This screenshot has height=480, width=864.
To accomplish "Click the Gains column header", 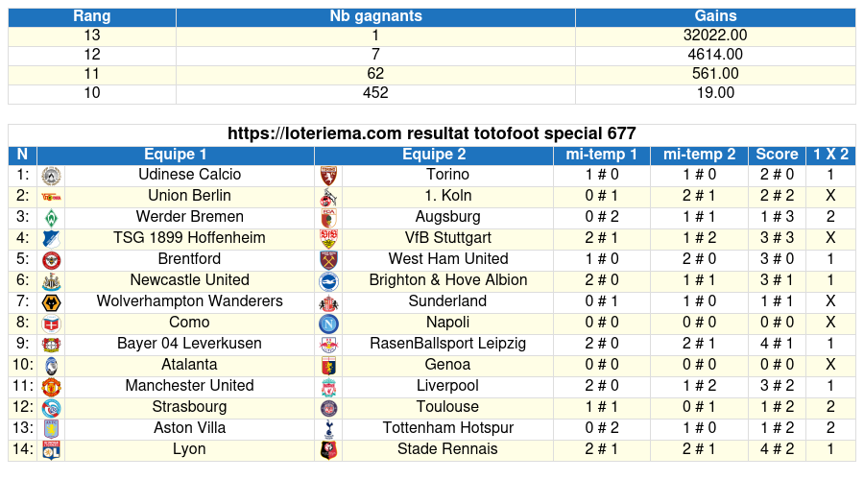I will point(715,16).
